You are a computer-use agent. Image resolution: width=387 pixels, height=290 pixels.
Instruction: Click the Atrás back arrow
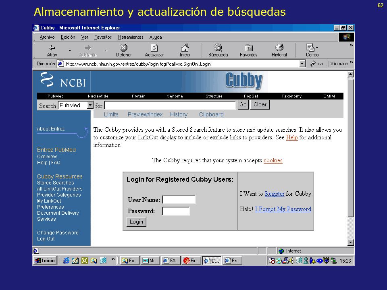point(52,48)
